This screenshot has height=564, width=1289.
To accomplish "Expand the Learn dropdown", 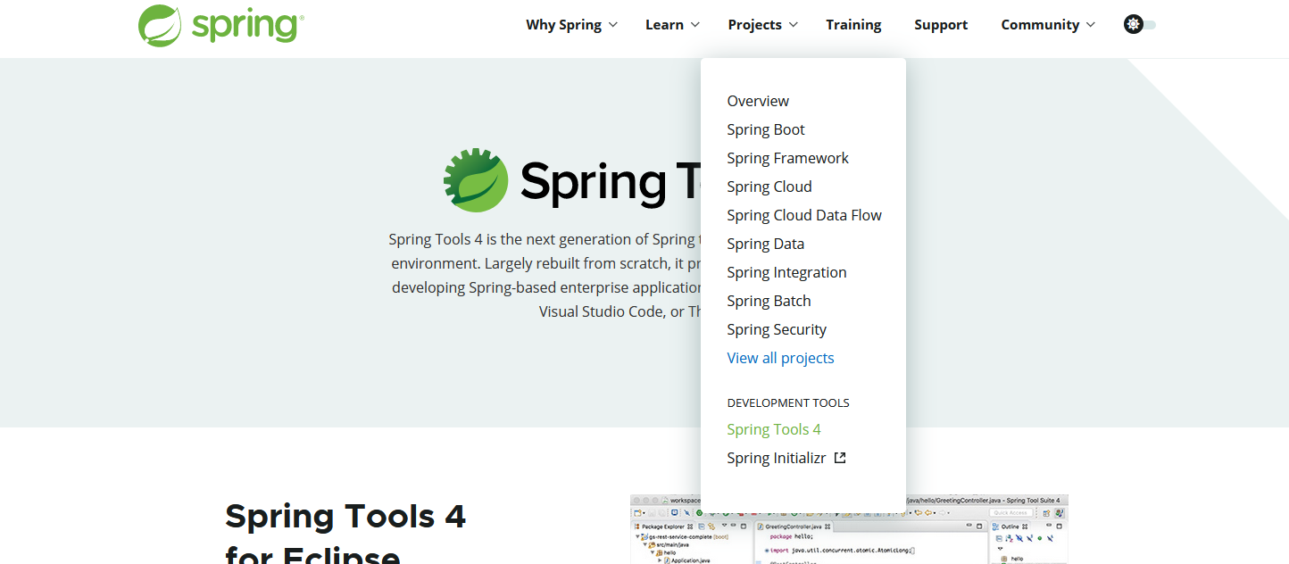I will [x=672, y=24].
